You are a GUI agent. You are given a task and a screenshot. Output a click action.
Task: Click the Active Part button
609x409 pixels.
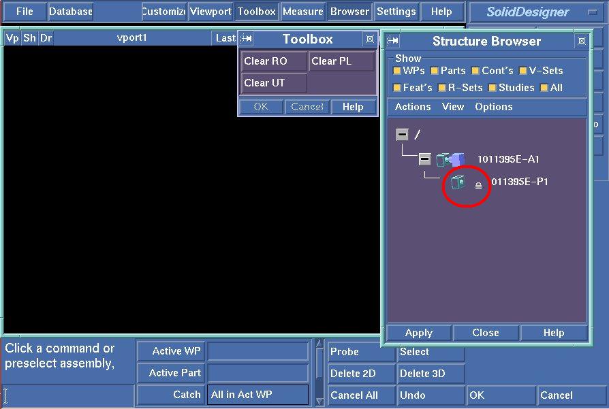pos(171,373)
